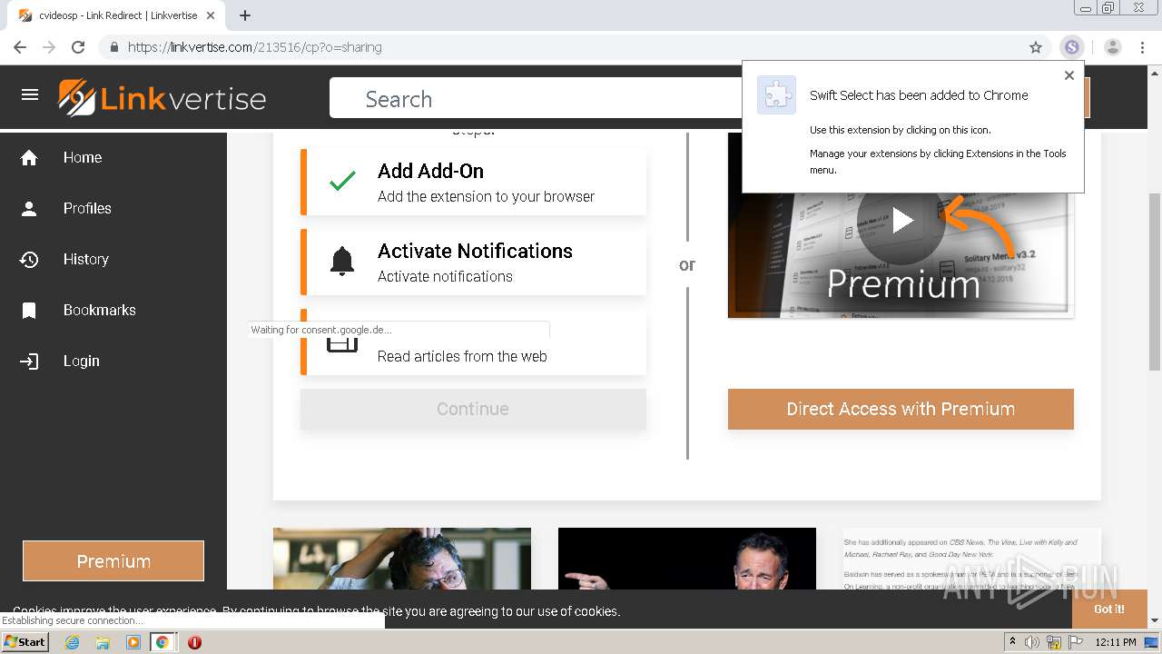Click the volume tray icon

click(x=1032, y=642)
